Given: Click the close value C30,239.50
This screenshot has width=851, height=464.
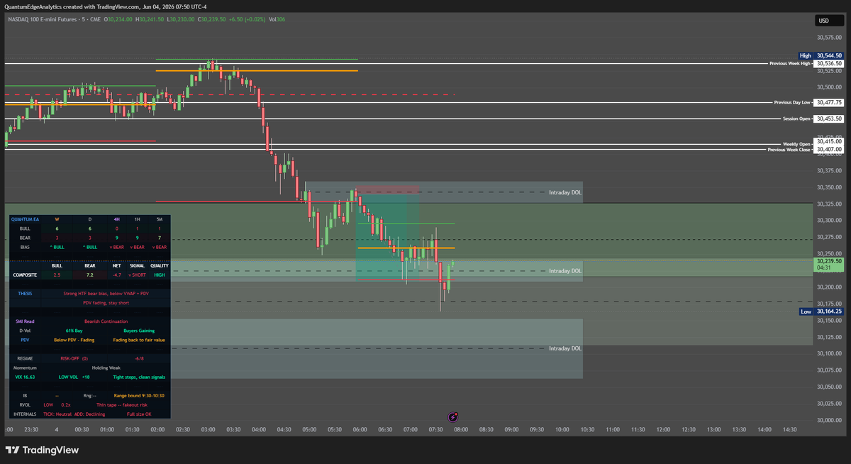Looking at the screenshot, I should [212, 19].
